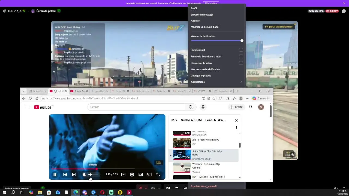Viewport: 349px width, 196px height.
Task: Open Windows Start menu
Action: click(4, 192)
